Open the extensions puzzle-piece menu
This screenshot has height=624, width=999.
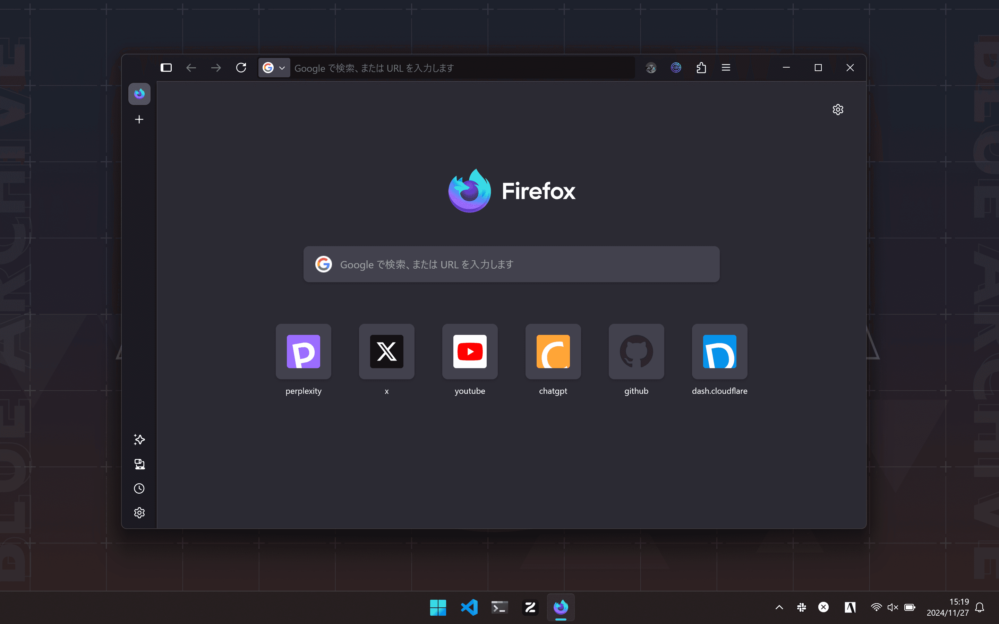tap(701, 68)
